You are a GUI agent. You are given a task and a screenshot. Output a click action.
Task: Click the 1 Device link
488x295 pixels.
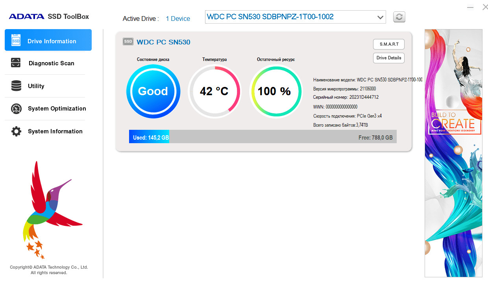(178, 18)
